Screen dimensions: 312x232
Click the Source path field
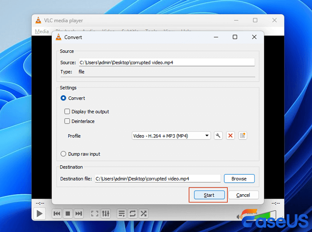tap(167, 62)
